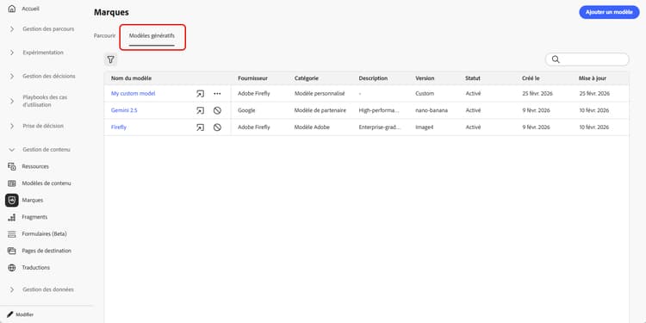Click the Image4 version cell

(x=425, y=127)
